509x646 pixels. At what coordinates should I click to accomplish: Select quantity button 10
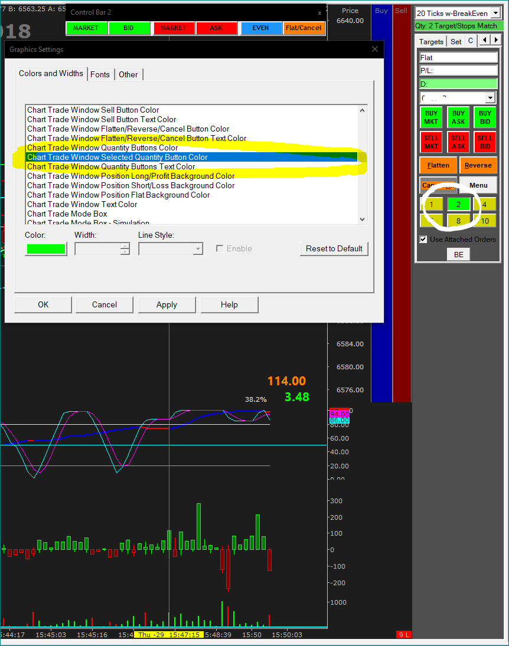[x=485, y=221]
